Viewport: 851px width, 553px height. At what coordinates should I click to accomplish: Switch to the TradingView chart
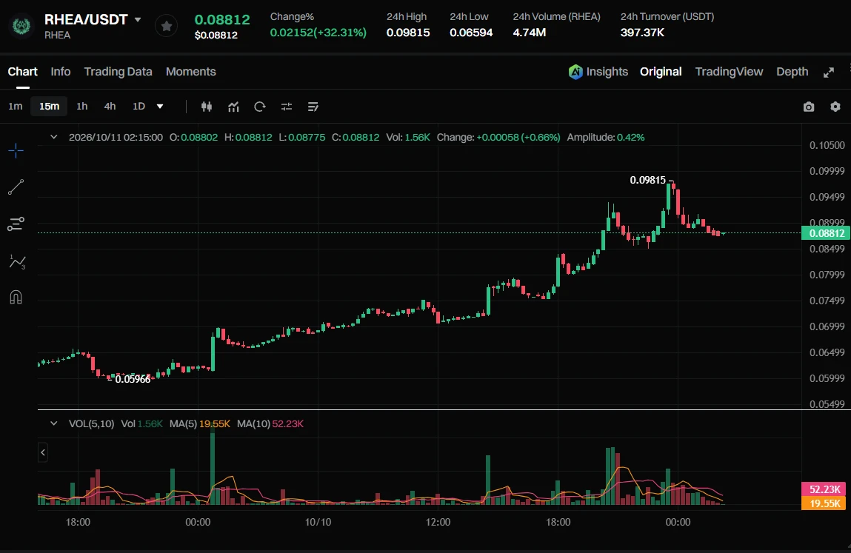coord(729,72)
